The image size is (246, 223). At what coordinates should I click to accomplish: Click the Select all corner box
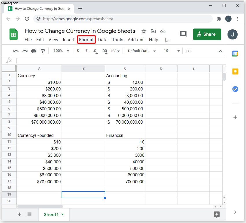(x=9, y=69)
